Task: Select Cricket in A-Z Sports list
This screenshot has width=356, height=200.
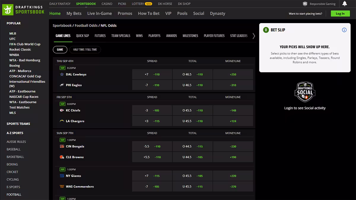Action: [12, 172]
